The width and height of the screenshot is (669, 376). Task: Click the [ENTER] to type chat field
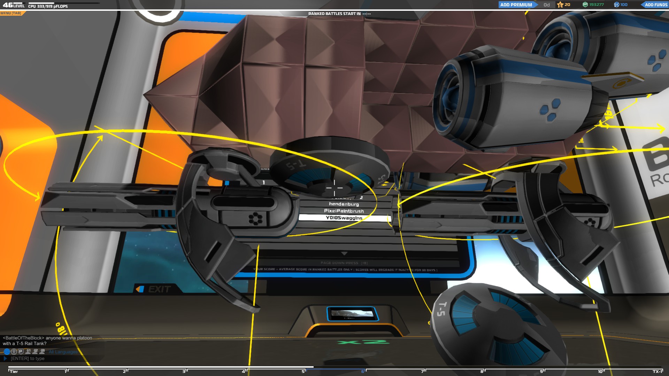pyautogui.click(x=28, y=358)
